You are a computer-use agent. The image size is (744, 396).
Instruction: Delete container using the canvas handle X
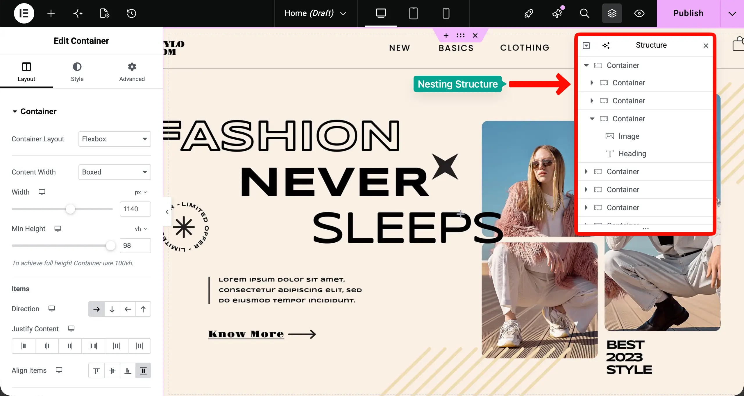pos(475,35)
